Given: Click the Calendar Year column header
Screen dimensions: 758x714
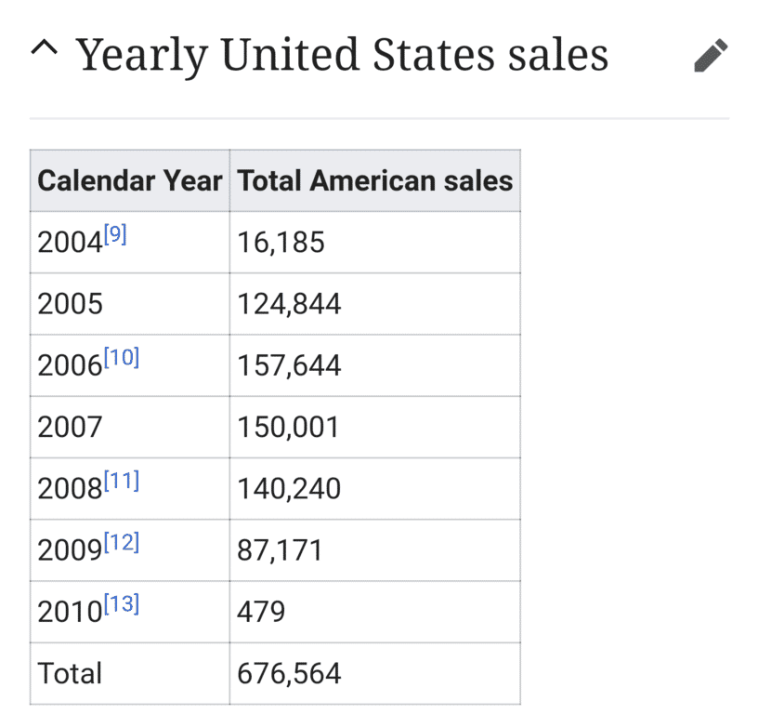Looking at the screenshot, I should 129,180.
